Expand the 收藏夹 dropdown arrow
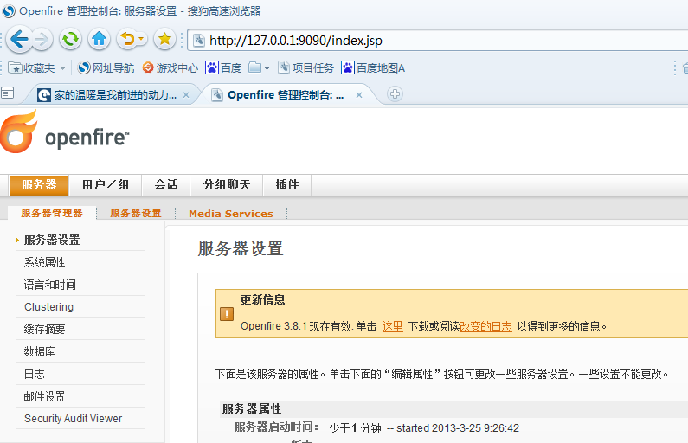 click(x=62, y=68)
